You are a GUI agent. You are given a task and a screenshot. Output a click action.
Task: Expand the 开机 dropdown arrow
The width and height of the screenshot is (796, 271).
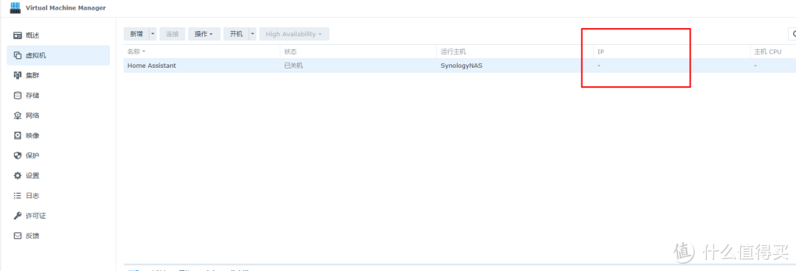tap(253, 34)
